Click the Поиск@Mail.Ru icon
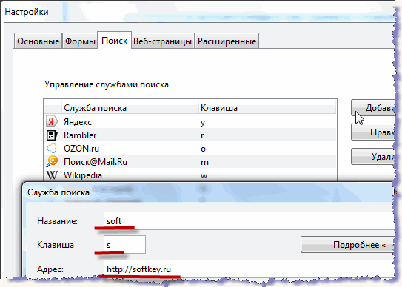Screen dimensions: 402x287 (52, 161)
